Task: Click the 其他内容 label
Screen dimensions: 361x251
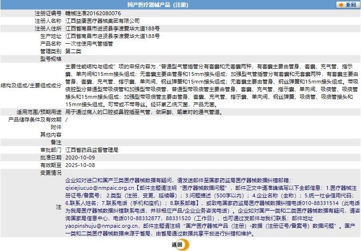Action: click(x=51, y=135)
